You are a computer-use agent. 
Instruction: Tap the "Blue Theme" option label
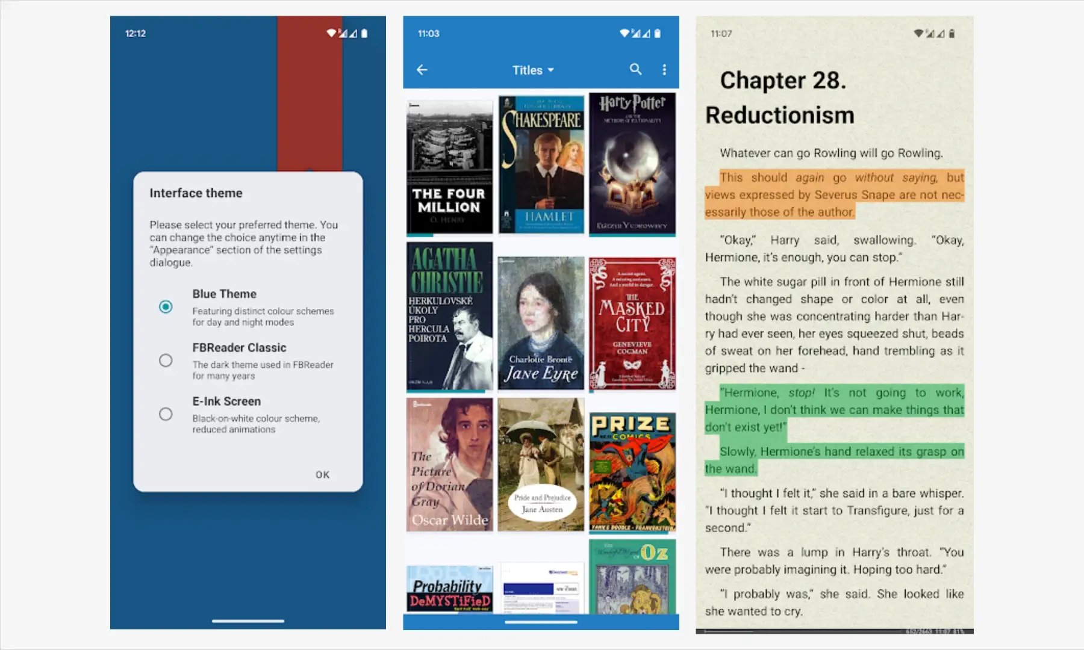point(225,294)
